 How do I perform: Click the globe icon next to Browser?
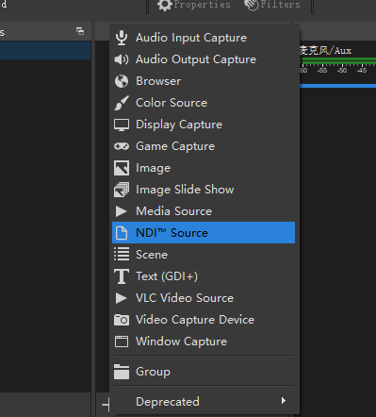point(122,81)
